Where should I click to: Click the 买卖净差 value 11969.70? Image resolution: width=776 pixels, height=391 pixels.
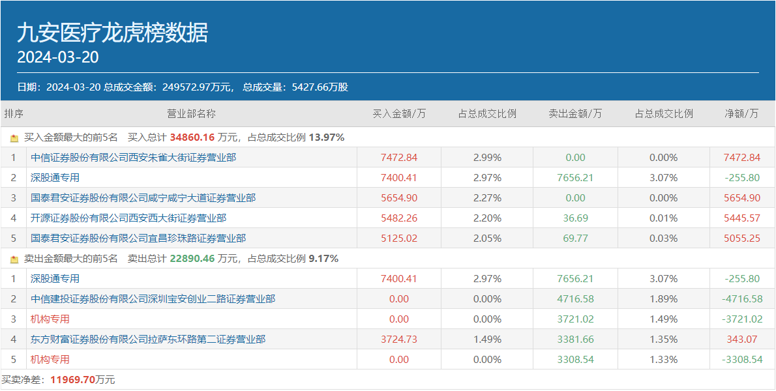coord(73,380)
